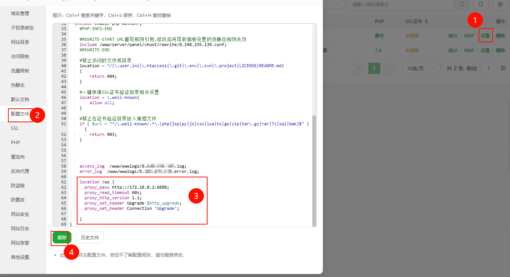Open 域名管理 in the site settings sidebar

tap(20, 14)
